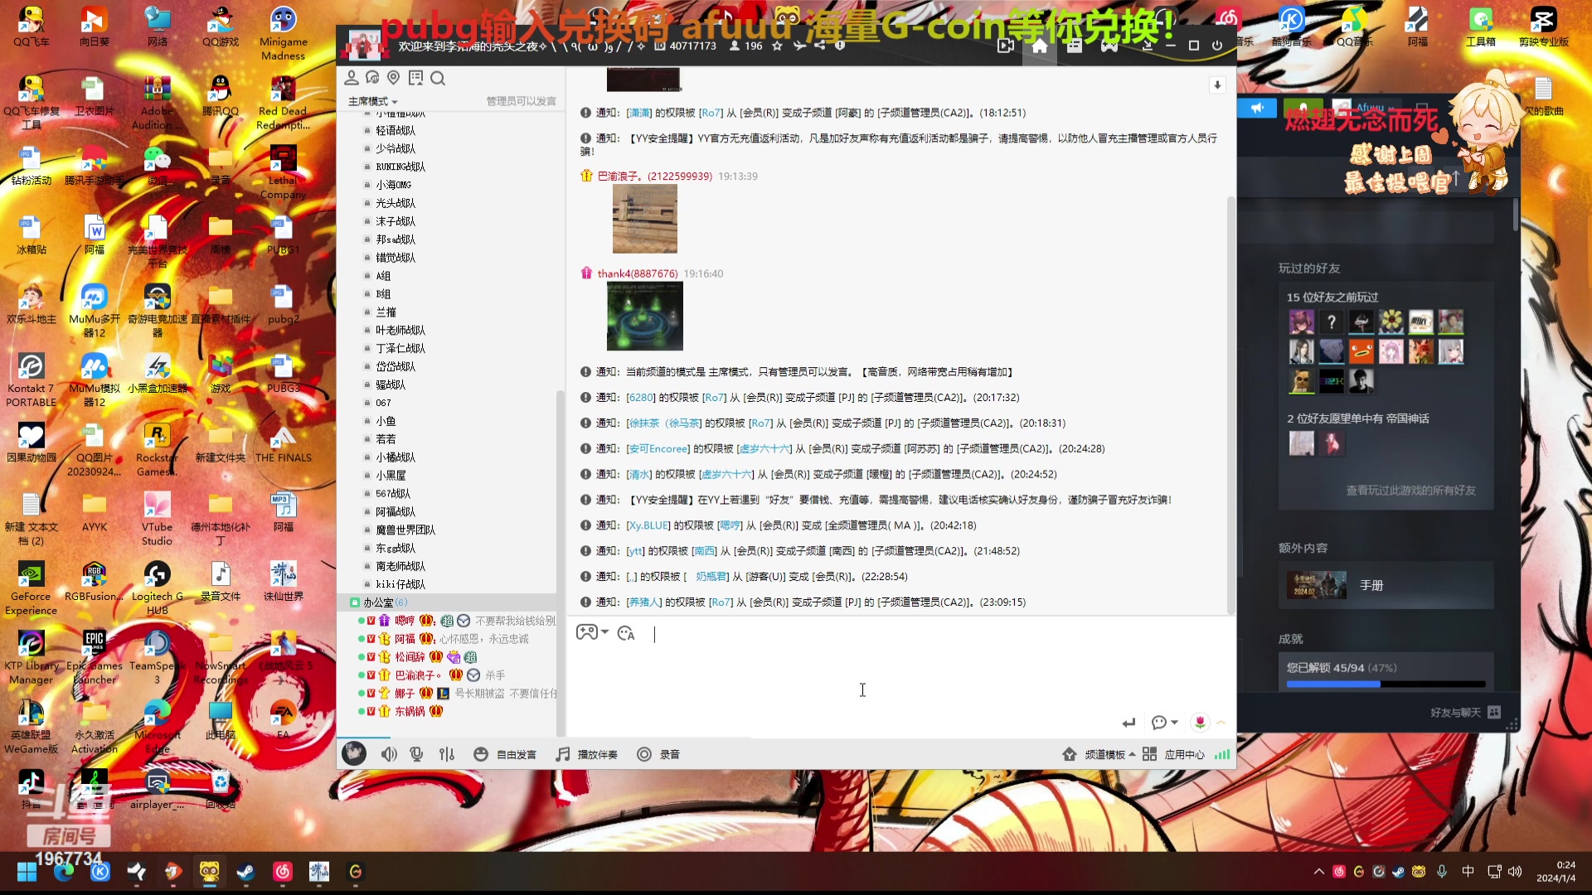Open 应用中心 app center
The width and height of the screenshot is (1592, 895).
click(1173, 754)
